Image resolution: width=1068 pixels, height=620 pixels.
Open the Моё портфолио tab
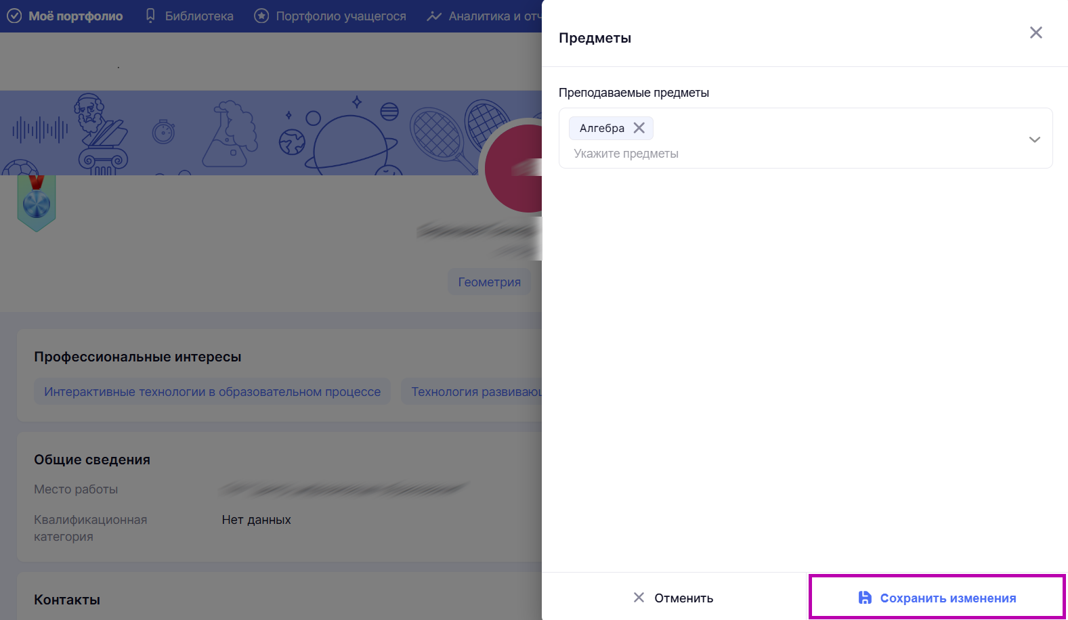tap(66, 16)
